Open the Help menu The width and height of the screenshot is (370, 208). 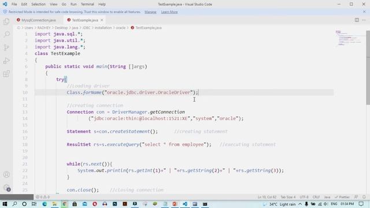tap(102, 4)
